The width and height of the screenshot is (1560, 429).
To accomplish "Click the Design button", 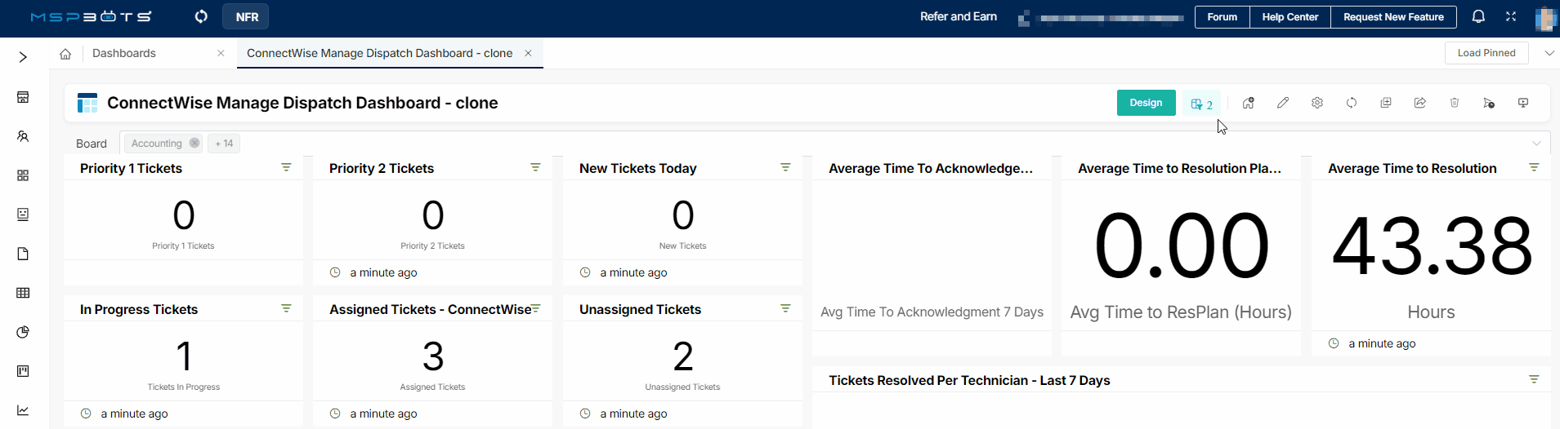I will tap(1146, 103).
